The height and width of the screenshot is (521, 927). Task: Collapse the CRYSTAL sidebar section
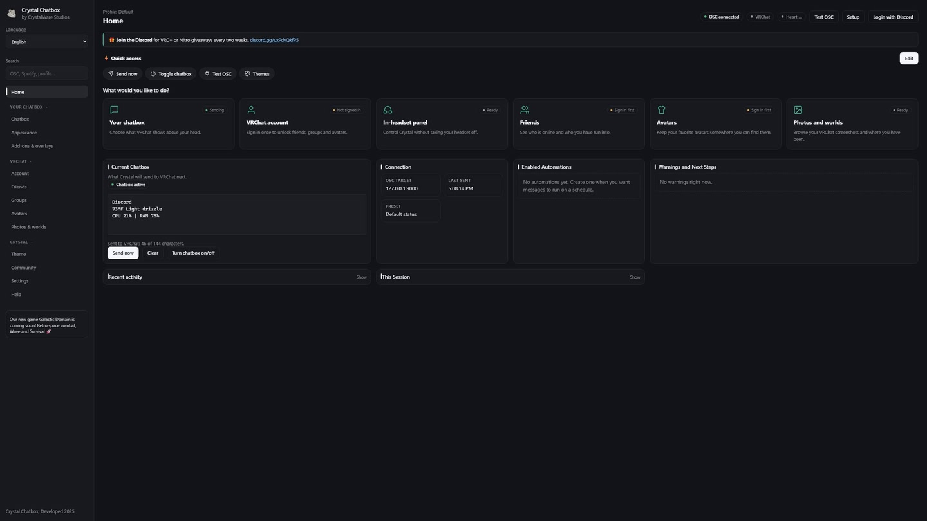click(21, 242)
